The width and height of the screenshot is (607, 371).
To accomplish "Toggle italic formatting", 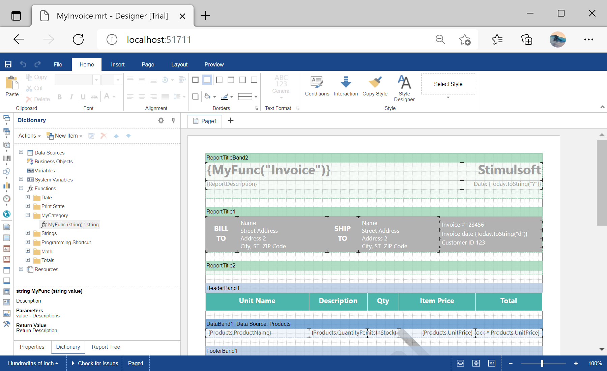I will click(x=71, y=97).
